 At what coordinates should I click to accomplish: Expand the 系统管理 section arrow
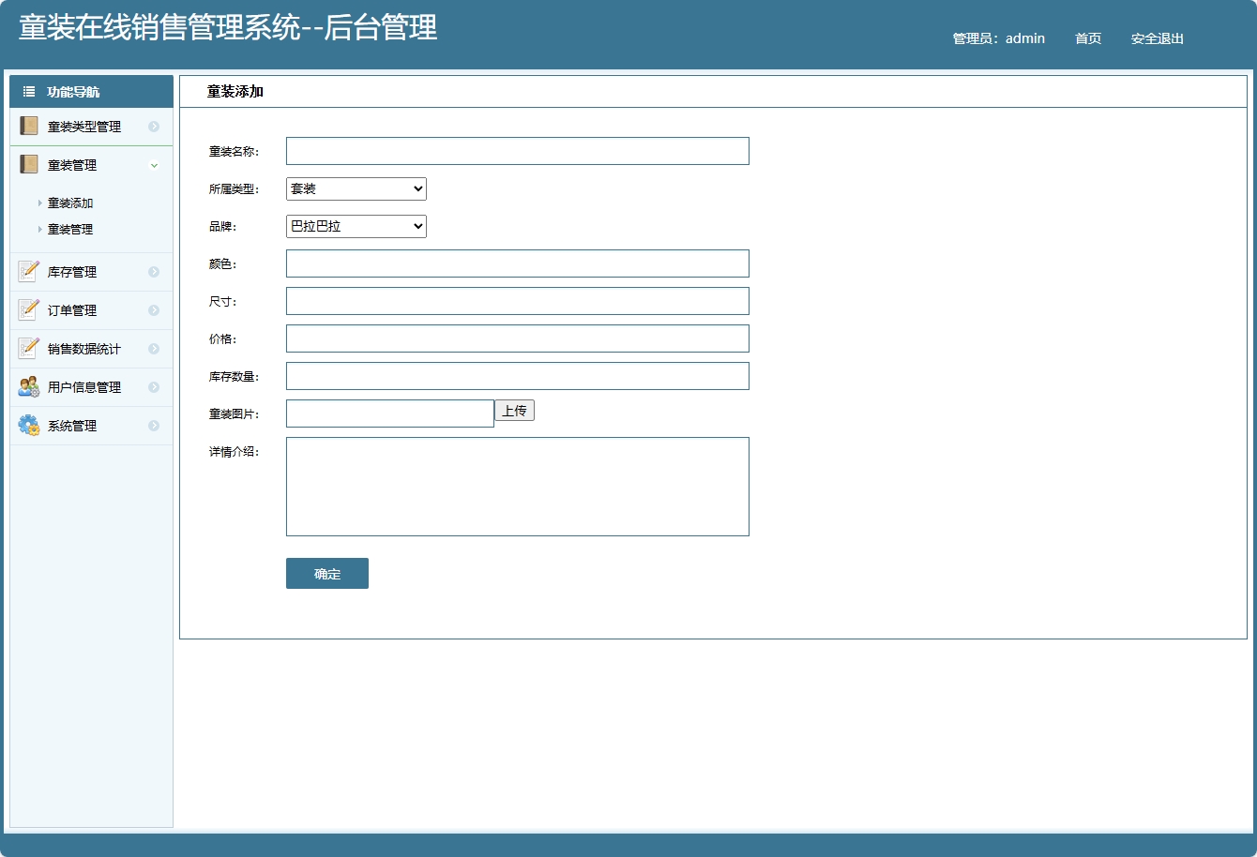[155, 425]
